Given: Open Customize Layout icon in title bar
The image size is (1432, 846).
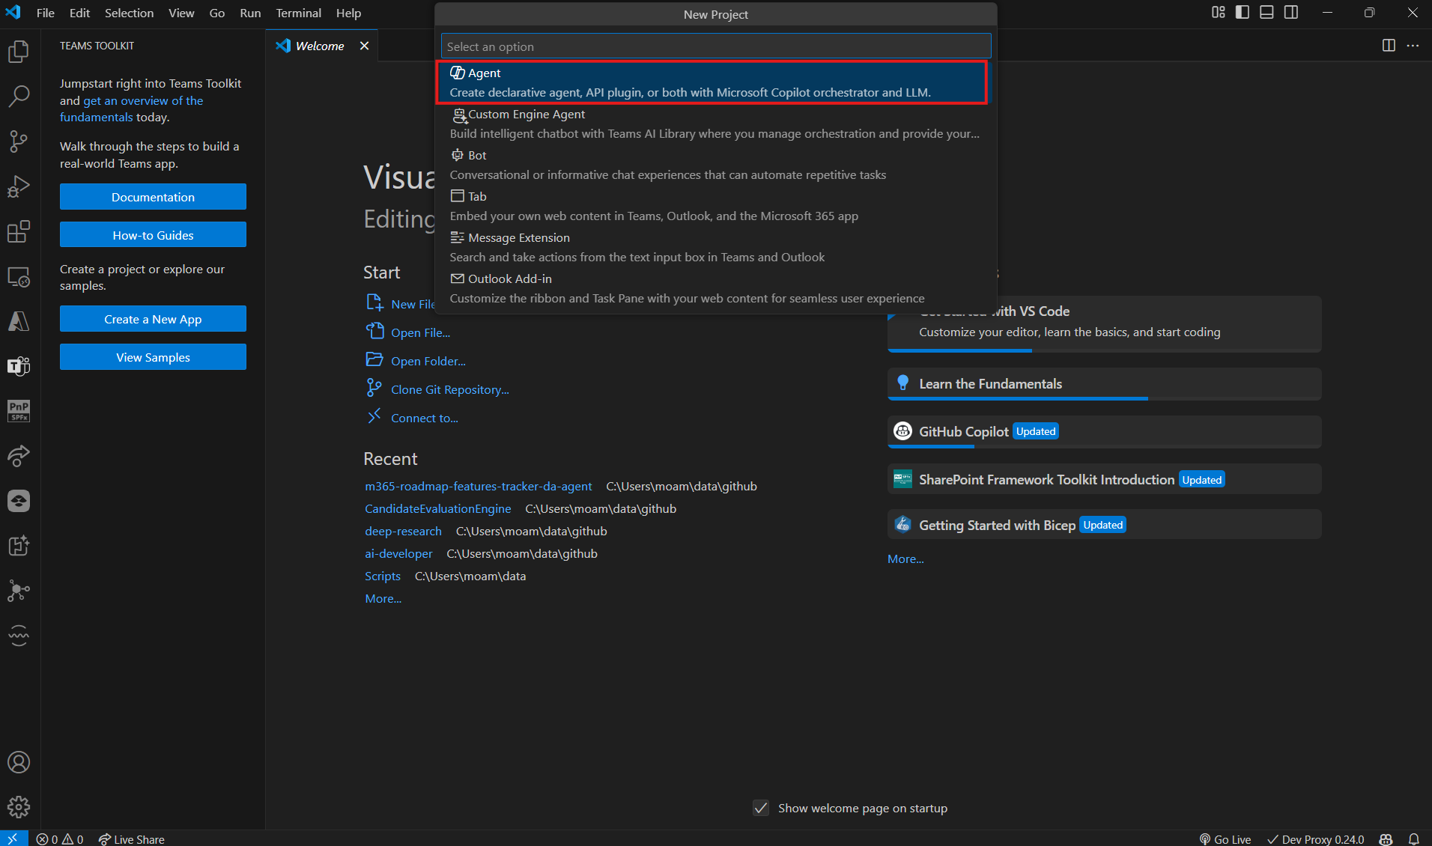Looking at the screenshot, I should tap(1219, 13).
